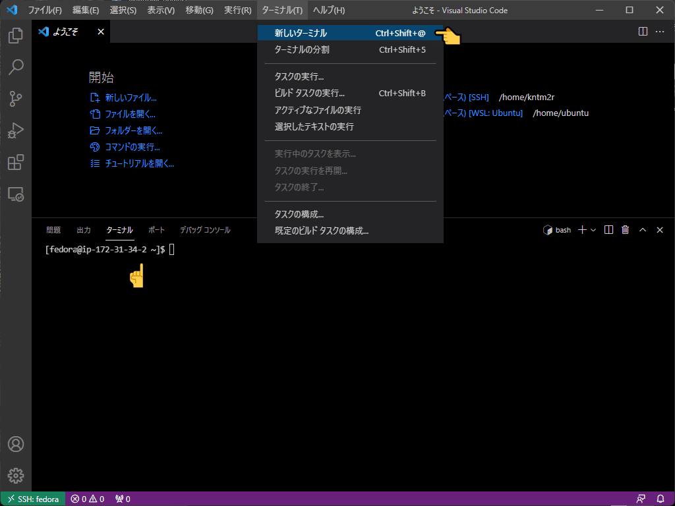Switch to the デバッグ コンソール panel tab
The height and width of the screenshot is (506, 675).
[205, 230]
